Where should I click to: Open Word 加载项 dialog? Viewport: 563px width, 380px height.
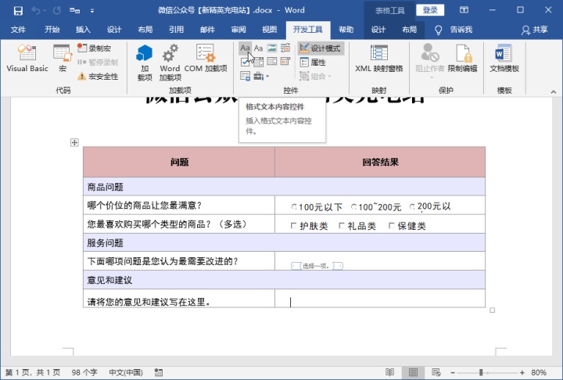tap(170, 63)
